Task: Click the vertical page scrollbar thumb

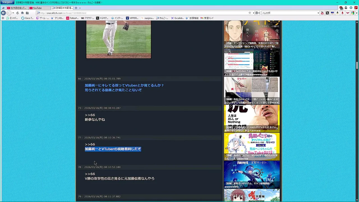Action: [x=357, y=65]
